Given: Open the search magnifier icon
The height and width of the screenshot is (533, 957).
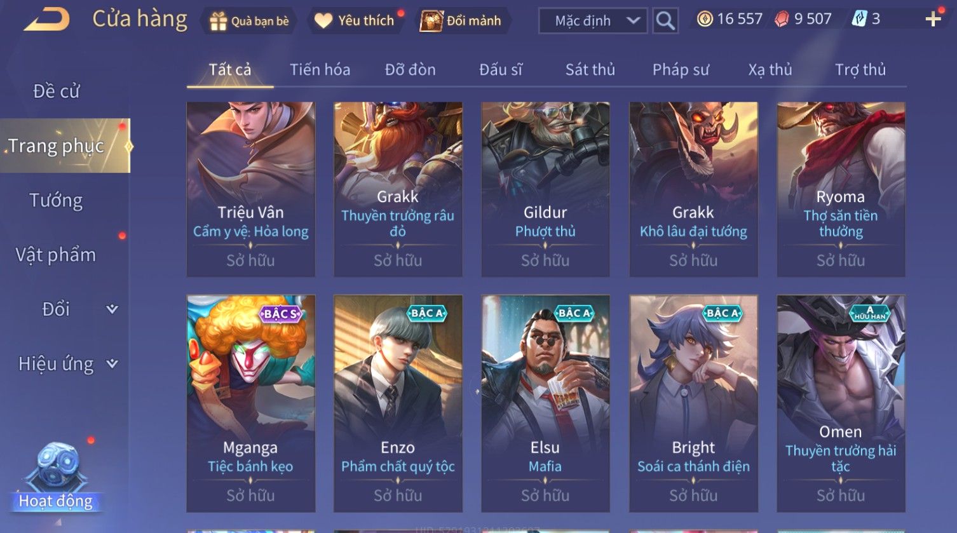Looking at the screenshot, I should tap(665, 21).
